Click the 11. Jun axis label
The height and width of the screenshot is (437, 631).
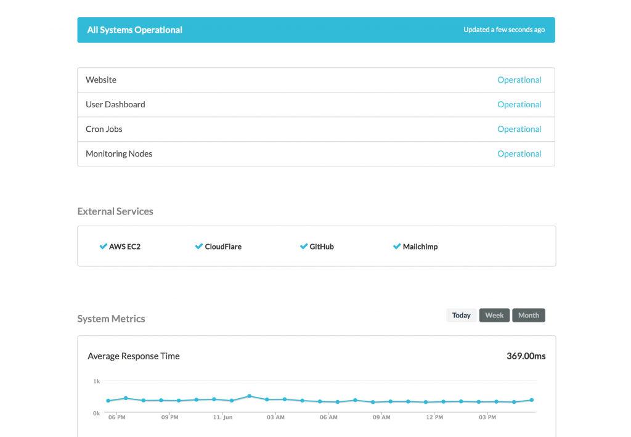click(222, 417)
